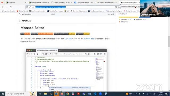
Task: Click the yellow JavaScript segment of languages bar
Action: 129,17
